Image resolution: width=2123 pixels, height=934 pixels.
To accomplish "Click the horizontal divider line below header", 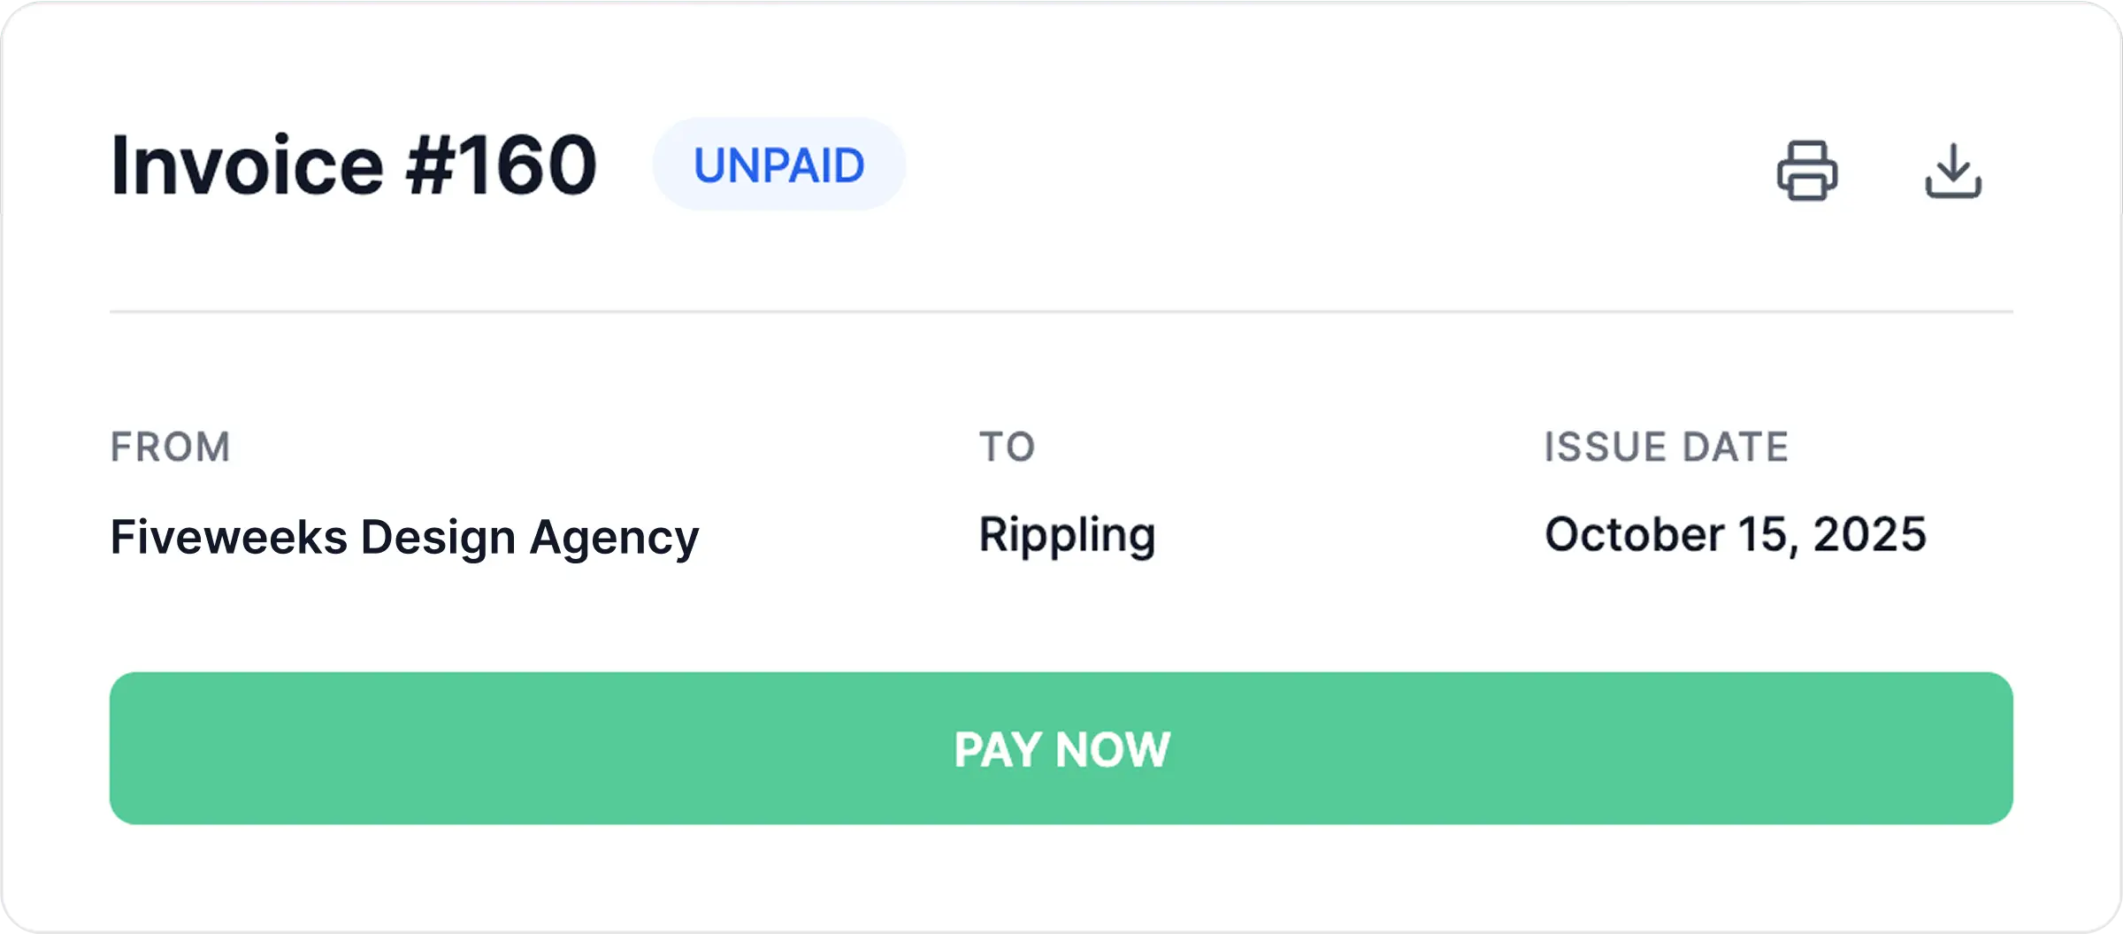I will (x=1061, y=311).
